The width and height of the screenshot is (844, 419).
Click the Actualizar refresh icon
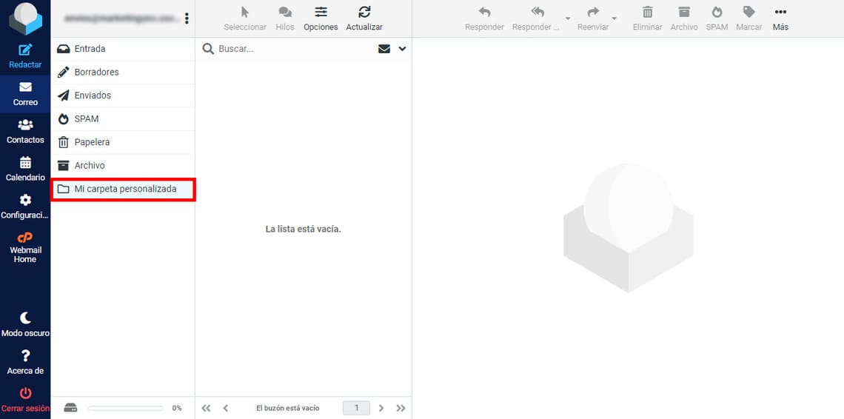click(x=364, y=19)
